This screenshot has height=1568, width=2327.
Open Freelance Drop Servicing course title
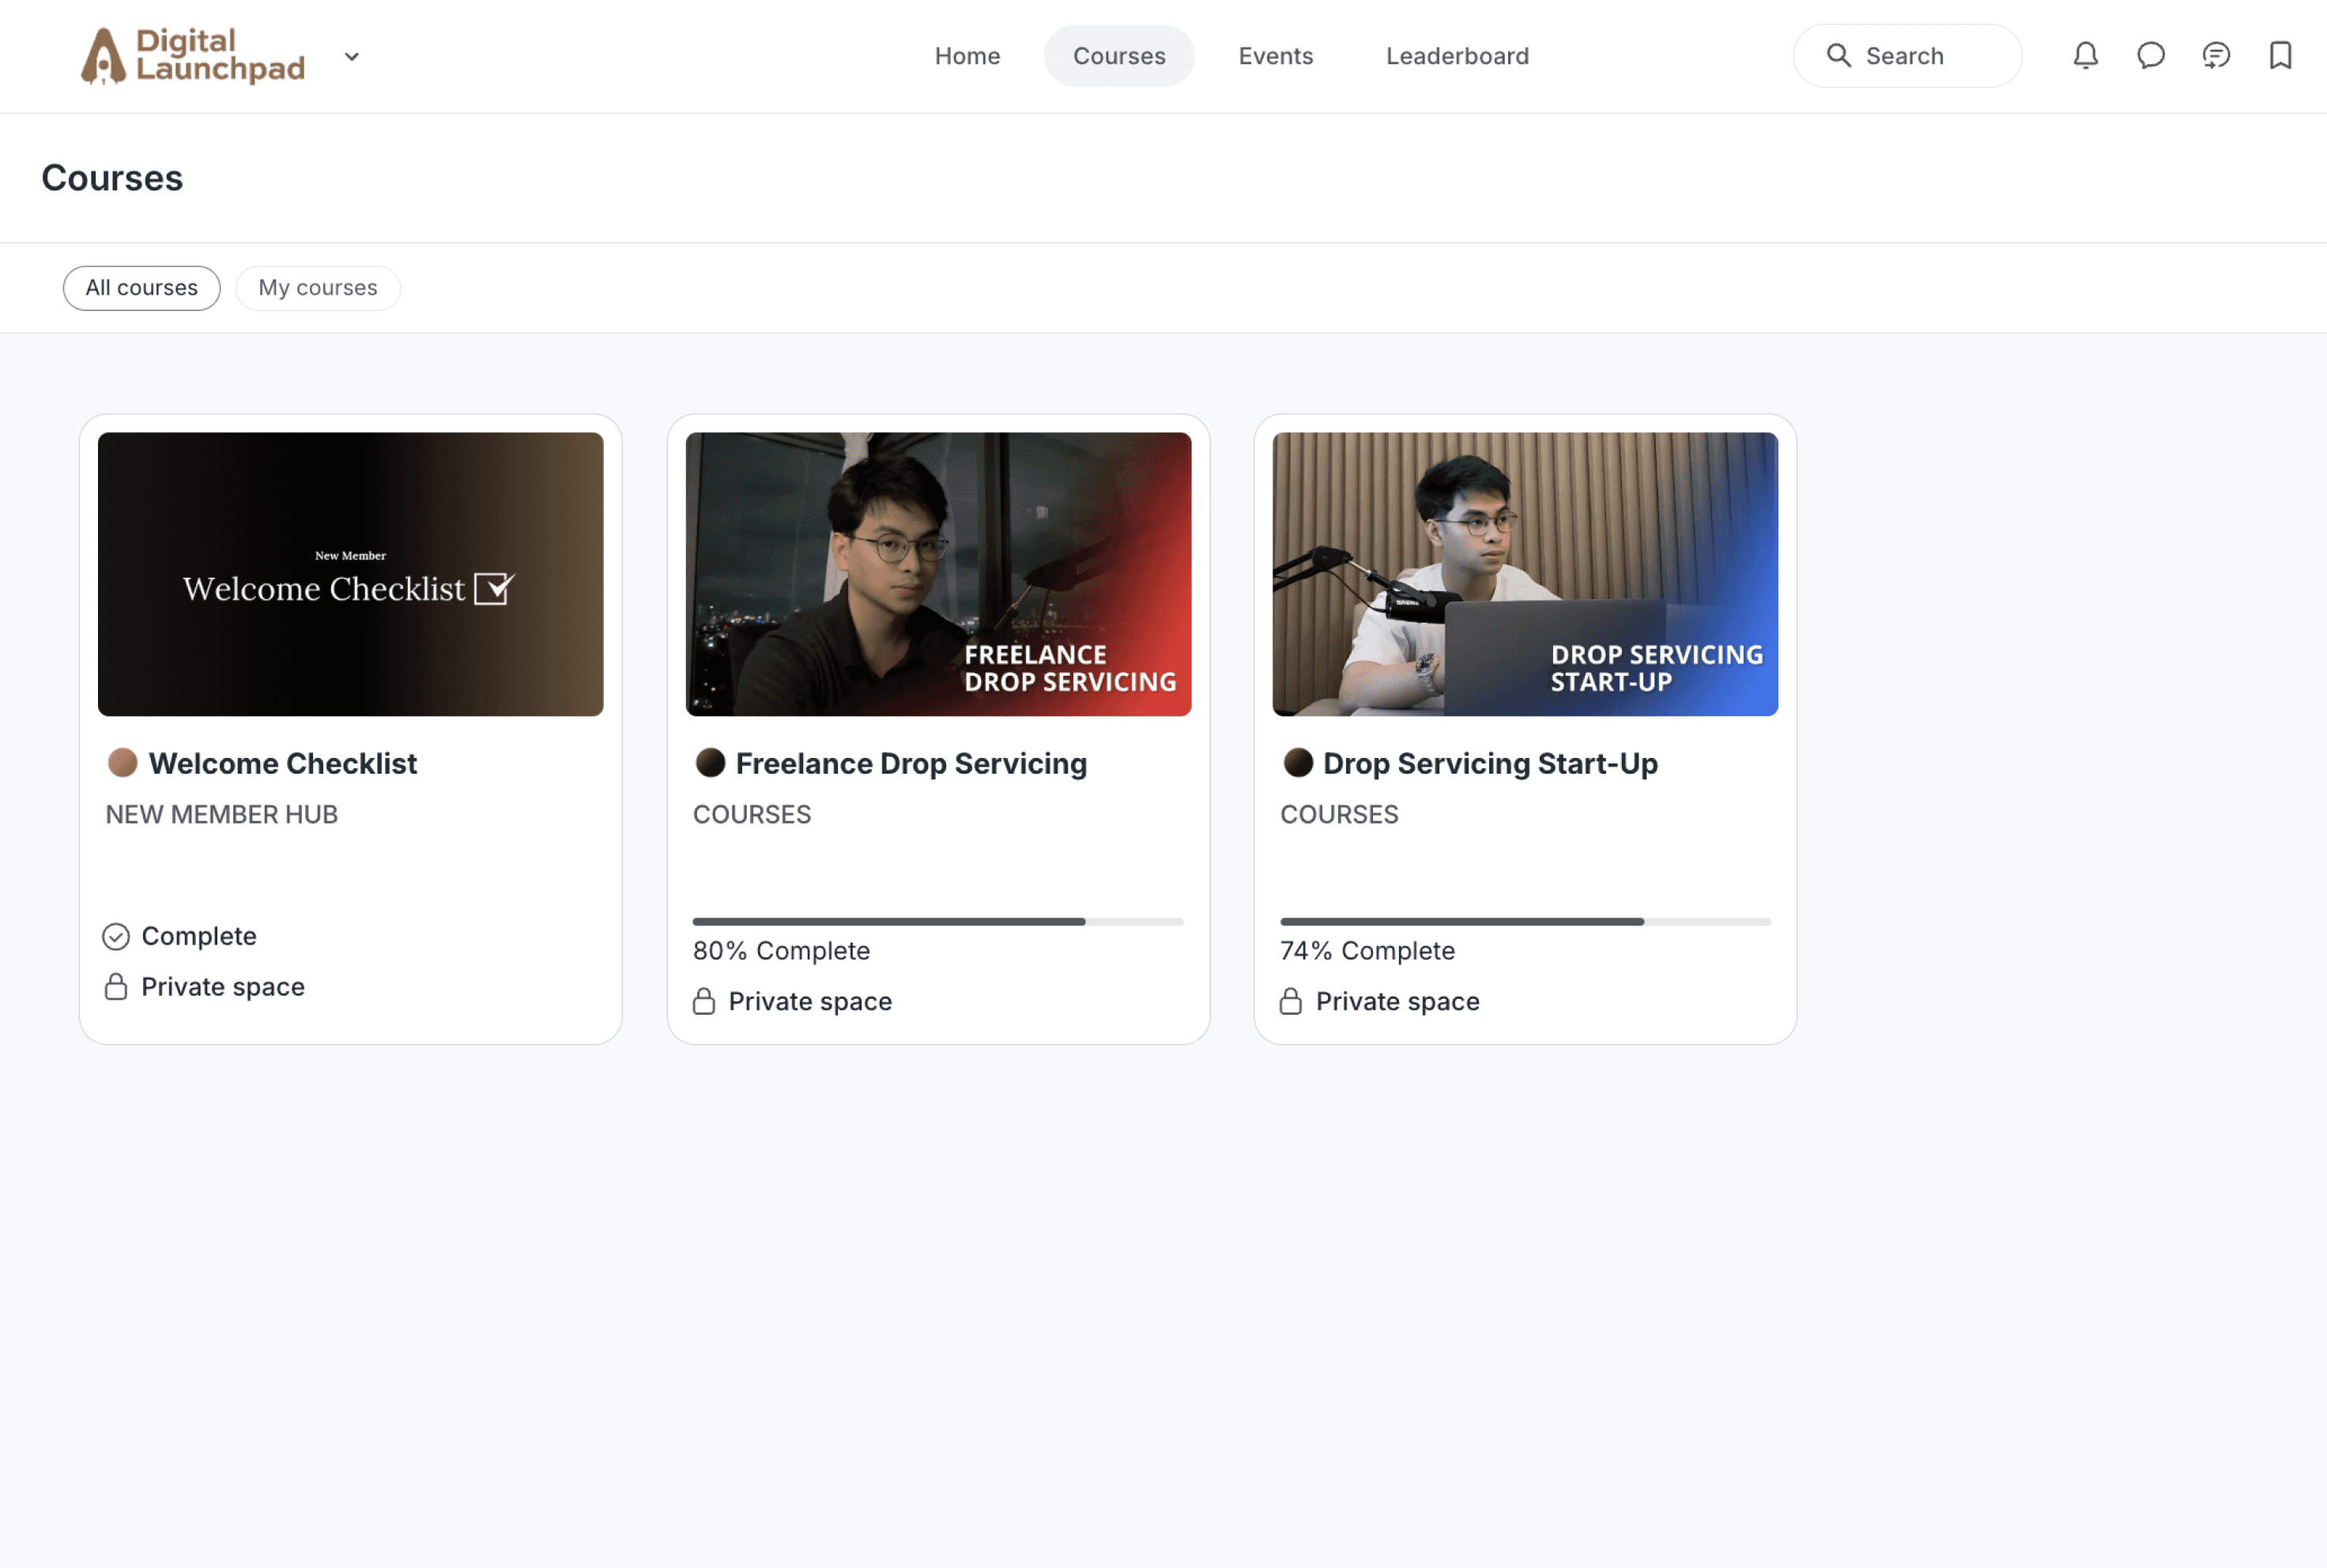pyautogui.click(x=911, y=763)
